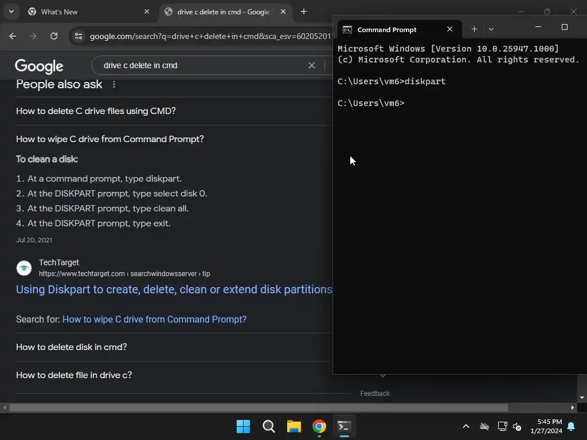Open the Windows Start menu
This screenshot has height=440, width=587.
click(243, 426)
